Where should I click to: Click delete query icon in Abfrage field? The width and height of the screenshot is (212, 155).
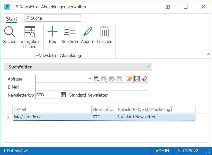[x=120, y=79]
